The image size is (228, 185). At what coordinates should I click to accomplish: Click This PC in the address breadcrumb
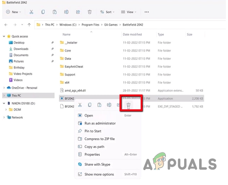tap(50, 25)
